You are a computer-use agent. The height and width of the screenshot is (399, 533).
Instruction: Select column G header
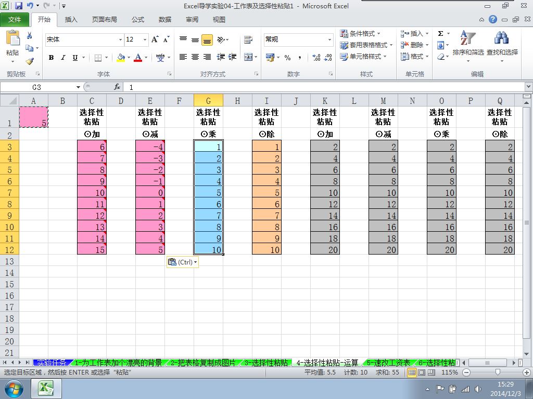tap(208, 101)
